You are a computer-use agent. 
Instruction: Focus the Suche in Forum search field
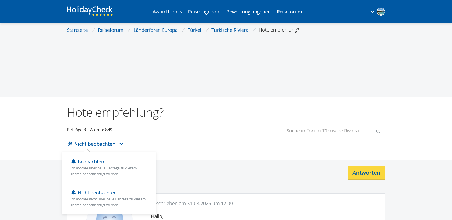click(328, 131)
